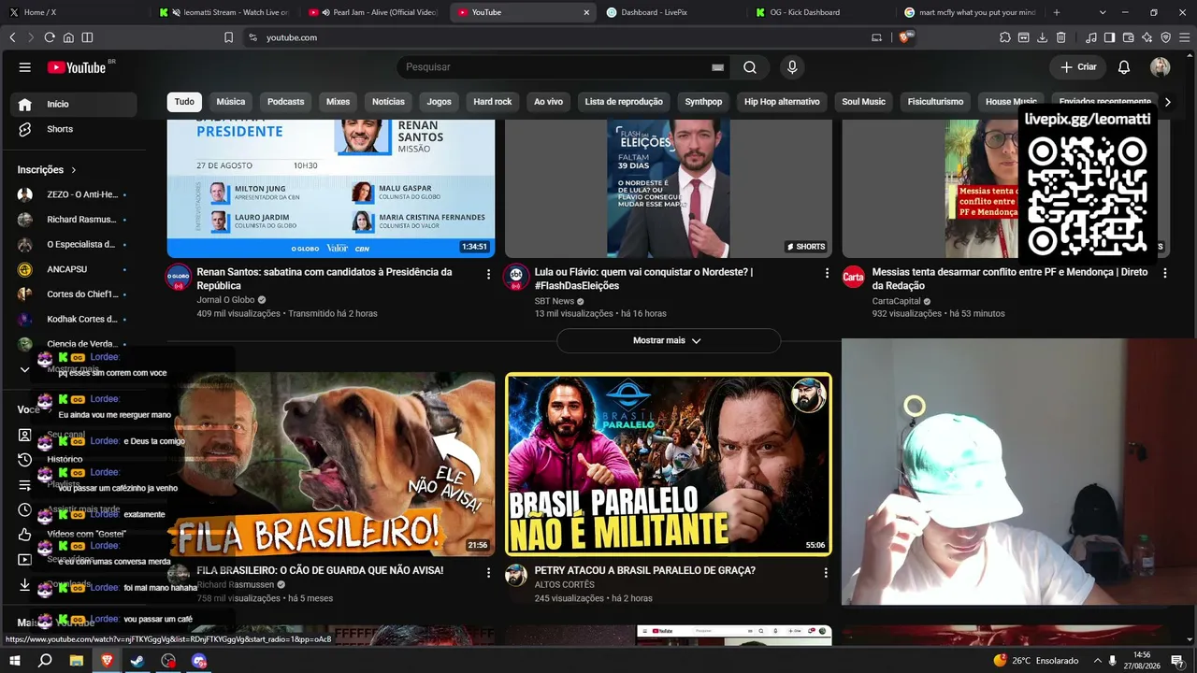1197x673 pixels.
Task: Open ANCAPSU subscription channel
Action: coord(74,269)
